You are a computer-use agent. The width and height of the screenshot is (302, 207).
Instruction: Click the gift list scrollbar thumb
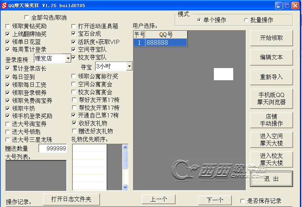click(125, 160)
